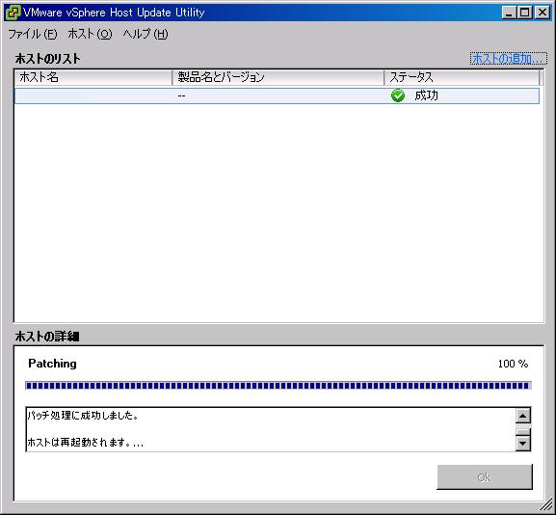
Task: Click the green success checkmark icon
Action: point(398,95)
